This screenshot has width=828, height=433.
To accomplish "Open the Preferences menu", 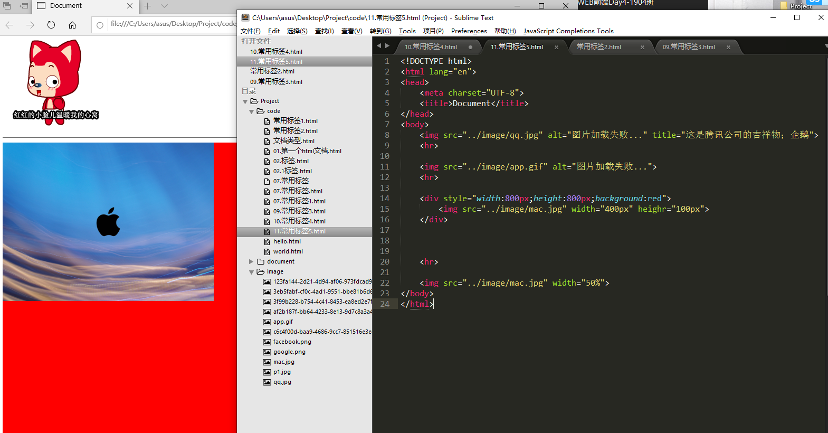I will point(469,31).
